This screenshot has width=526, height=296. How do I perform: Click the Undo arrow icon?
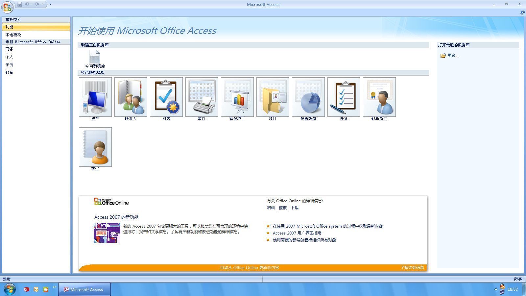coord(27,4)
